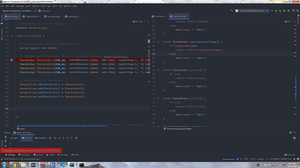Click setup breadcrumb below left editor

[x=21, y=129]
